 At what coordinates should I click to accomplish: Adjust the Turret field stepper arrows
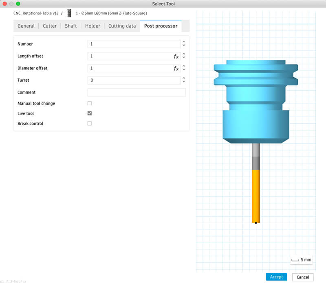[184, 80]
